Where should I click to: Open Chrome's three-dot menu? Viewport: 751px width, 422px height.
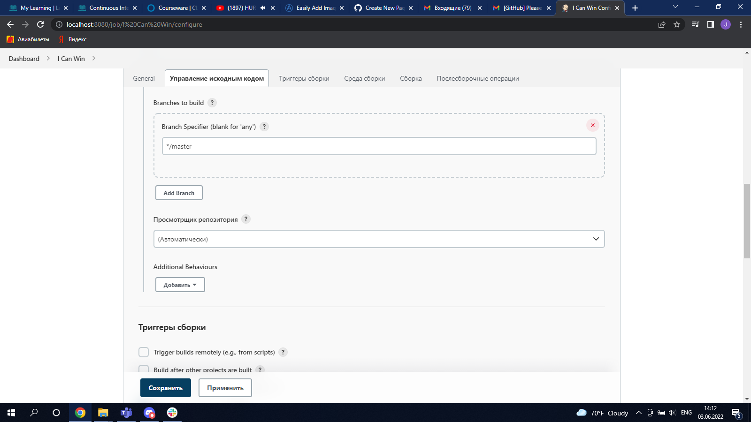point(741,24)
